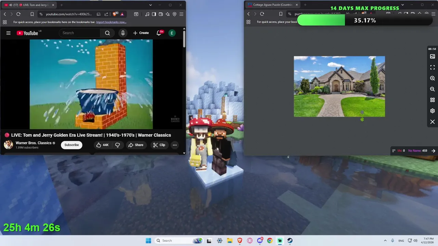Screen dimensions: 438x246
Task: Clip the live stream video
Action: pyautogui.click(x=159, y=145)
